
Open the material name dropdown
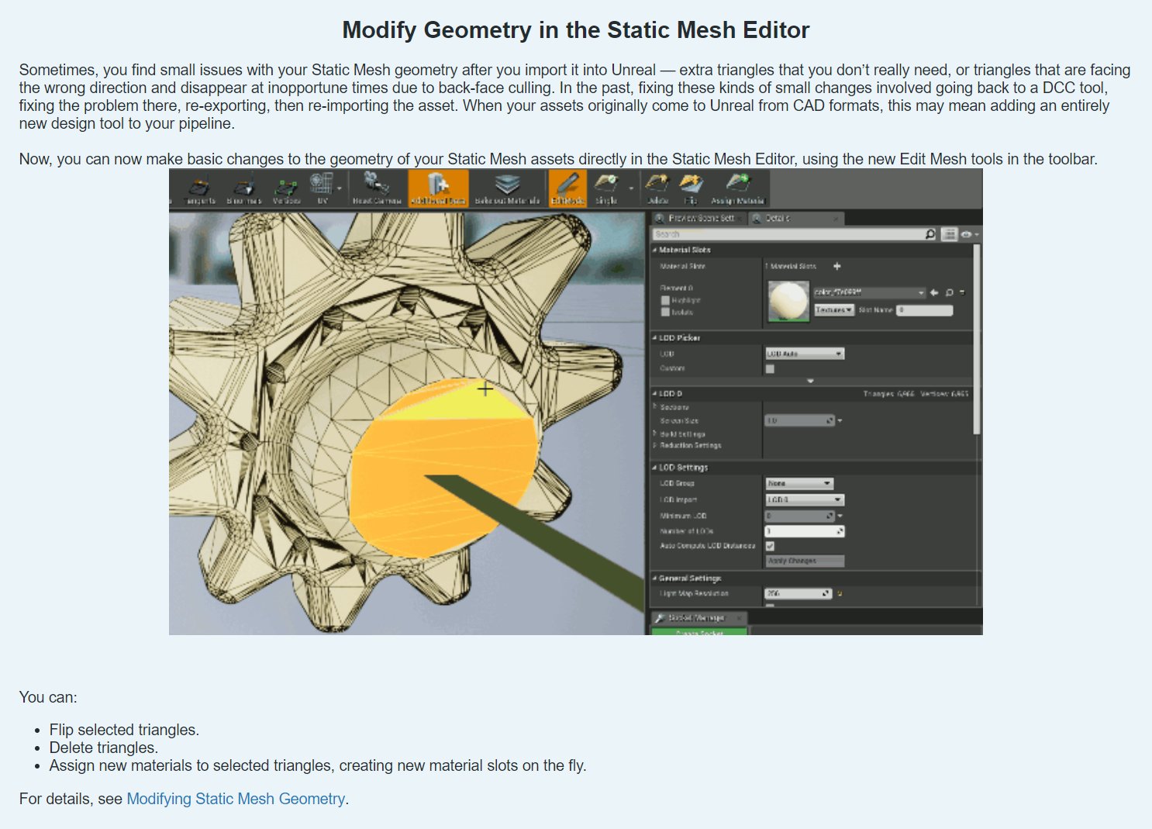point(870,292)
